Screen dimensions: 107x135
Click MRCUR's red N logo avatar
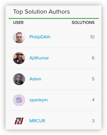click(19, 121)
